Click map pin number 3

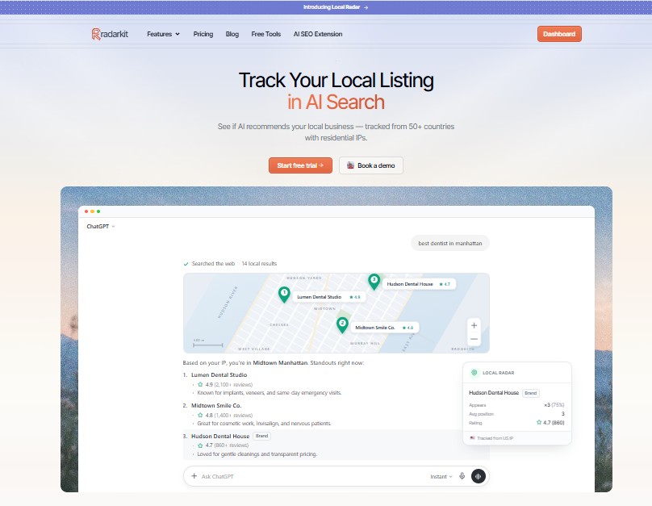click(x=374, y=282)
